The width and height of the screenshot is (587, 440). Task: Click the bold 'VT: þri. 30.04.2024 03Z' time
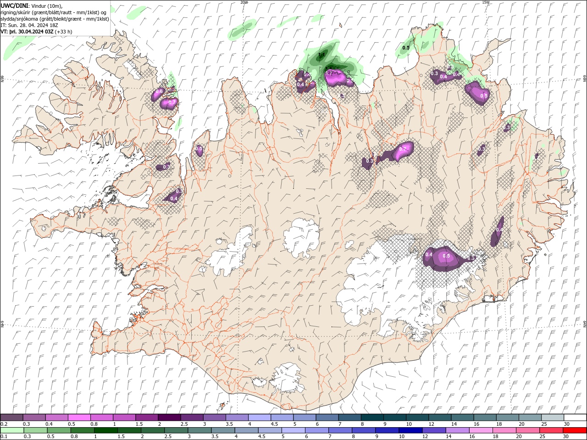coord(27,32)
